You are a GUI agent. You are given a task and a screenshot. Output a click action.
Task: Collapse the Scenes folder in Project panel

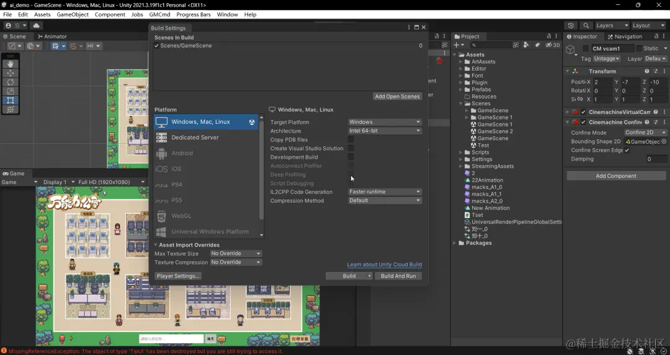coord(461,103)
